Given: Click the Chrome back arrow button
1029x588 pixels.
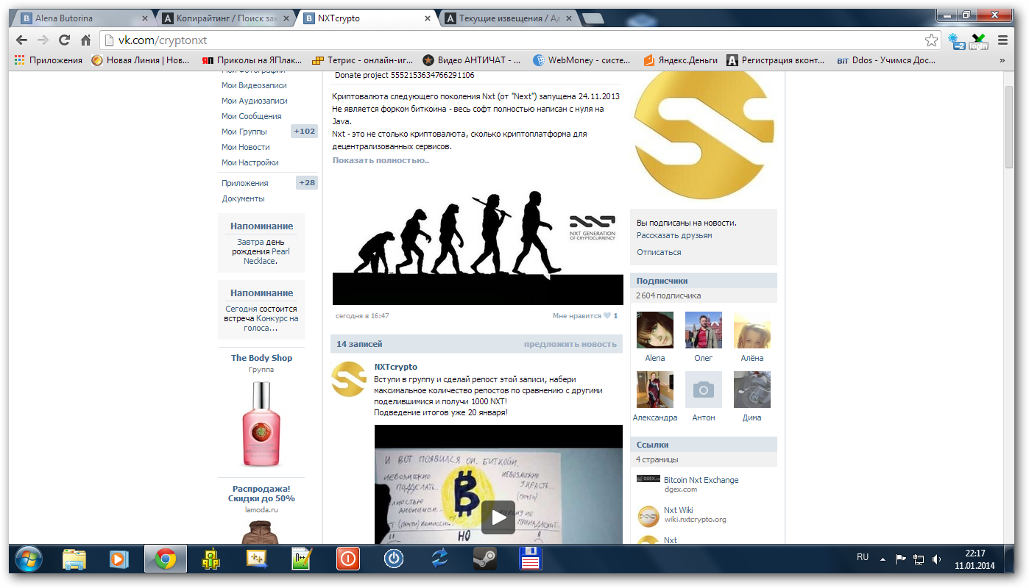Looking at the screenshot, I should pos(21,40).
